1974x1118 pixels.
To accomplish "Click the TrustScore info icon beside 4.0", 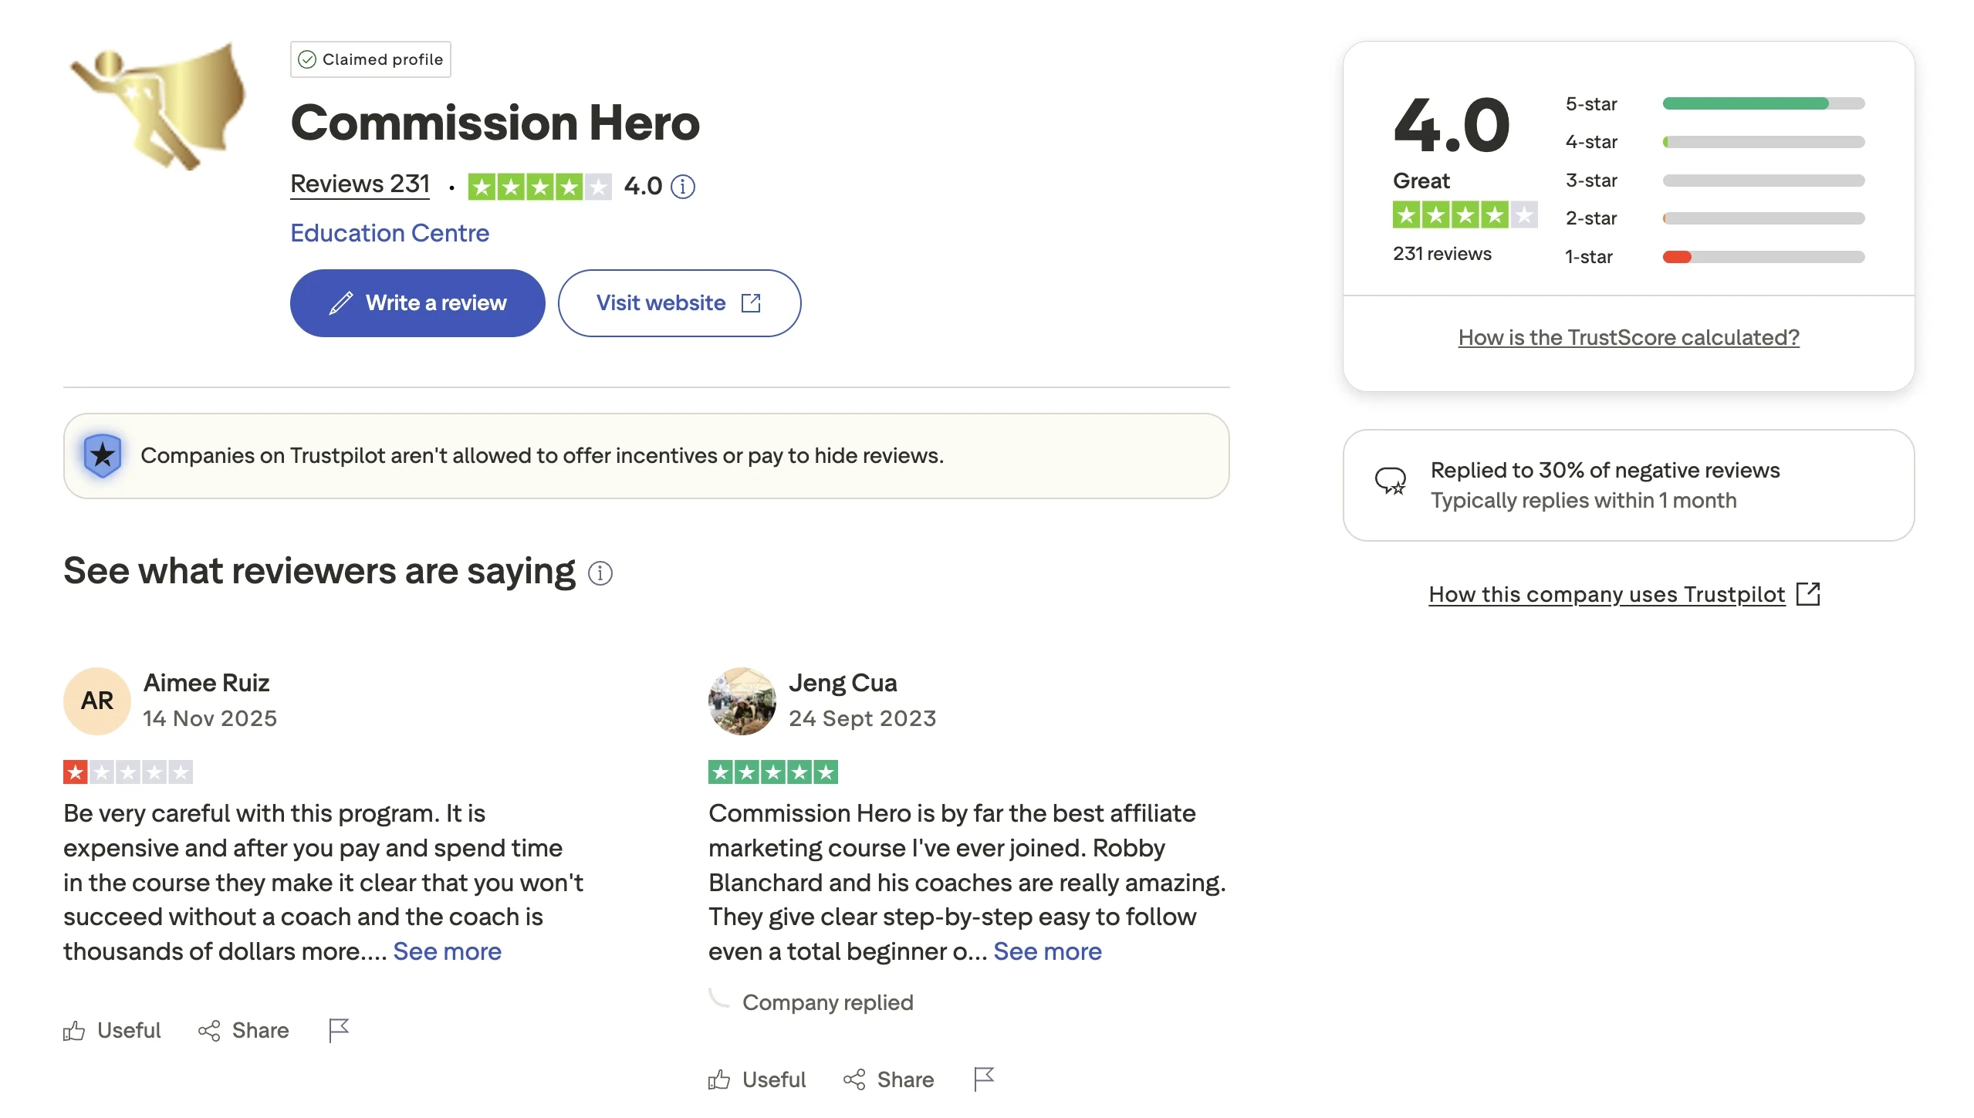I will coord(682,187).
